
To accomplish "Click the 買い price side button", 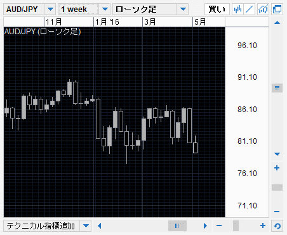I will 217,10.
